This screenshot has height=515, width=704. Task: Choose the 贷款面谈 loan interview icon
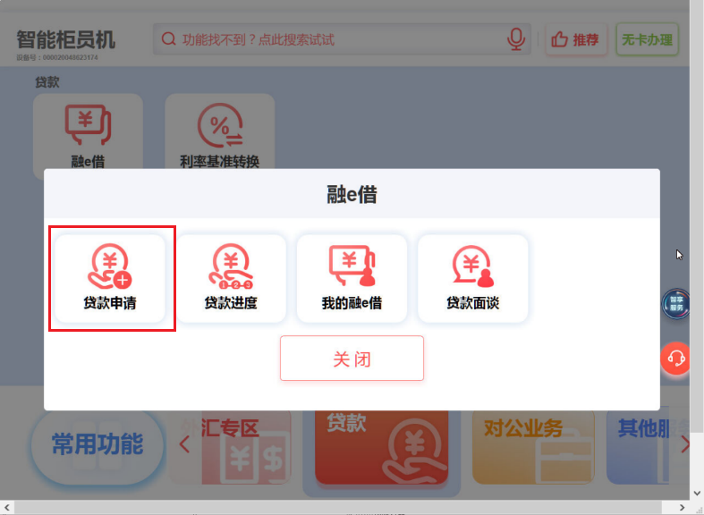click(472, 279)
